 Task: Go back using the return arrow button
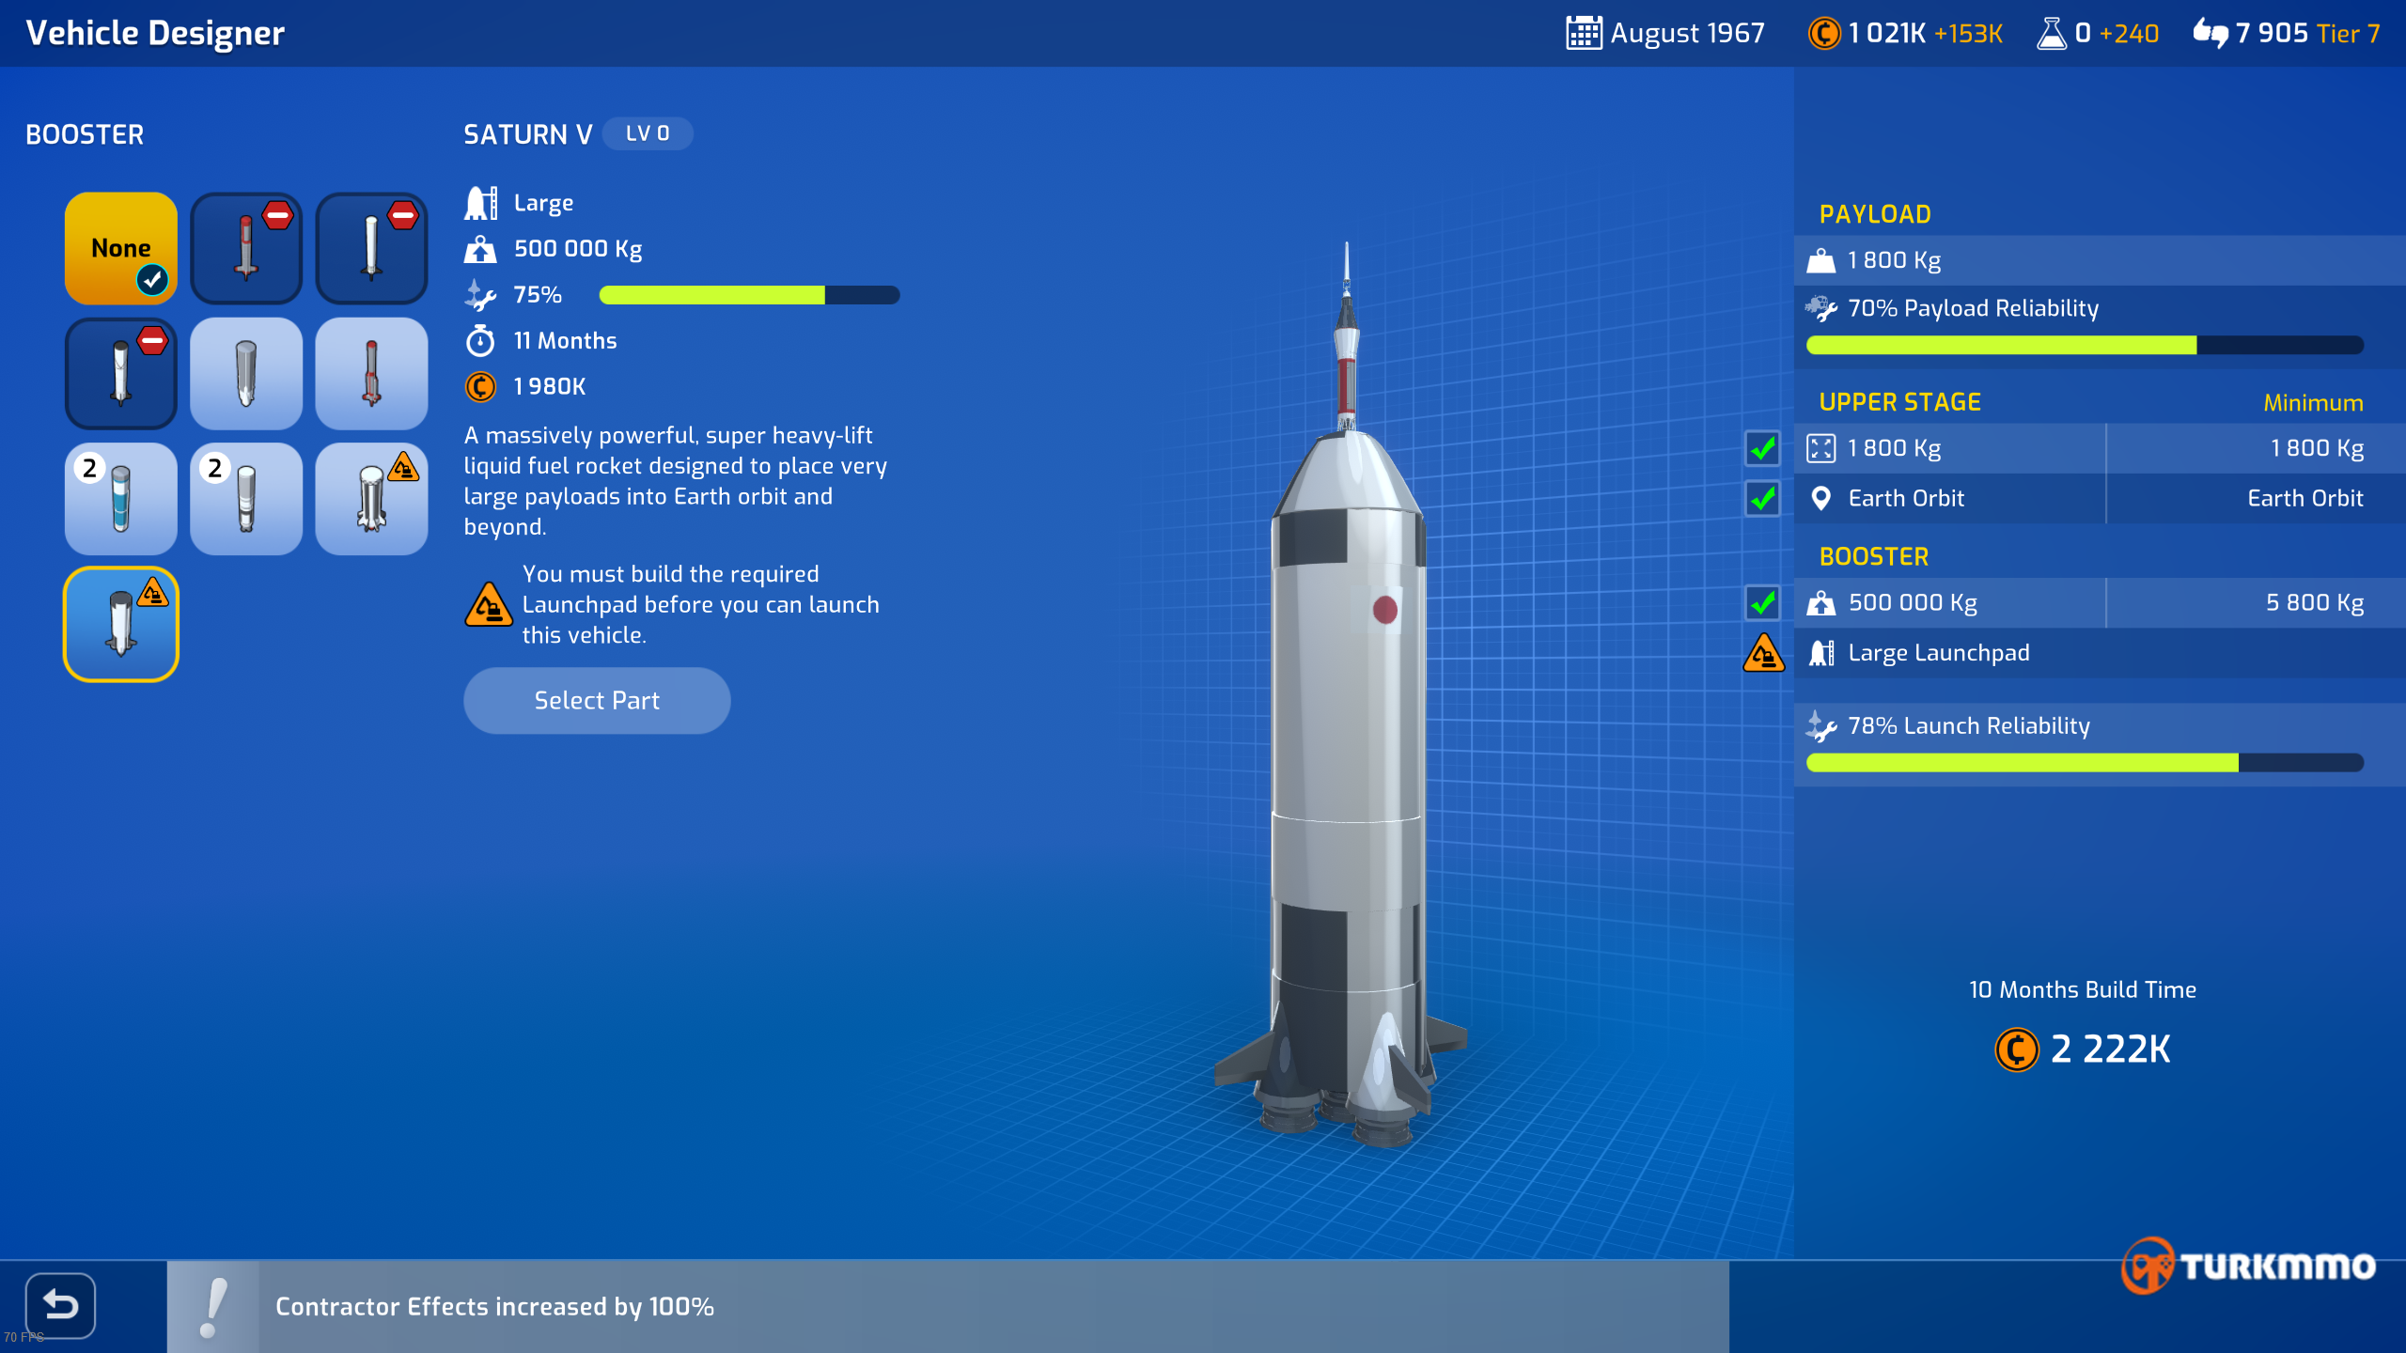point(60,1305)
